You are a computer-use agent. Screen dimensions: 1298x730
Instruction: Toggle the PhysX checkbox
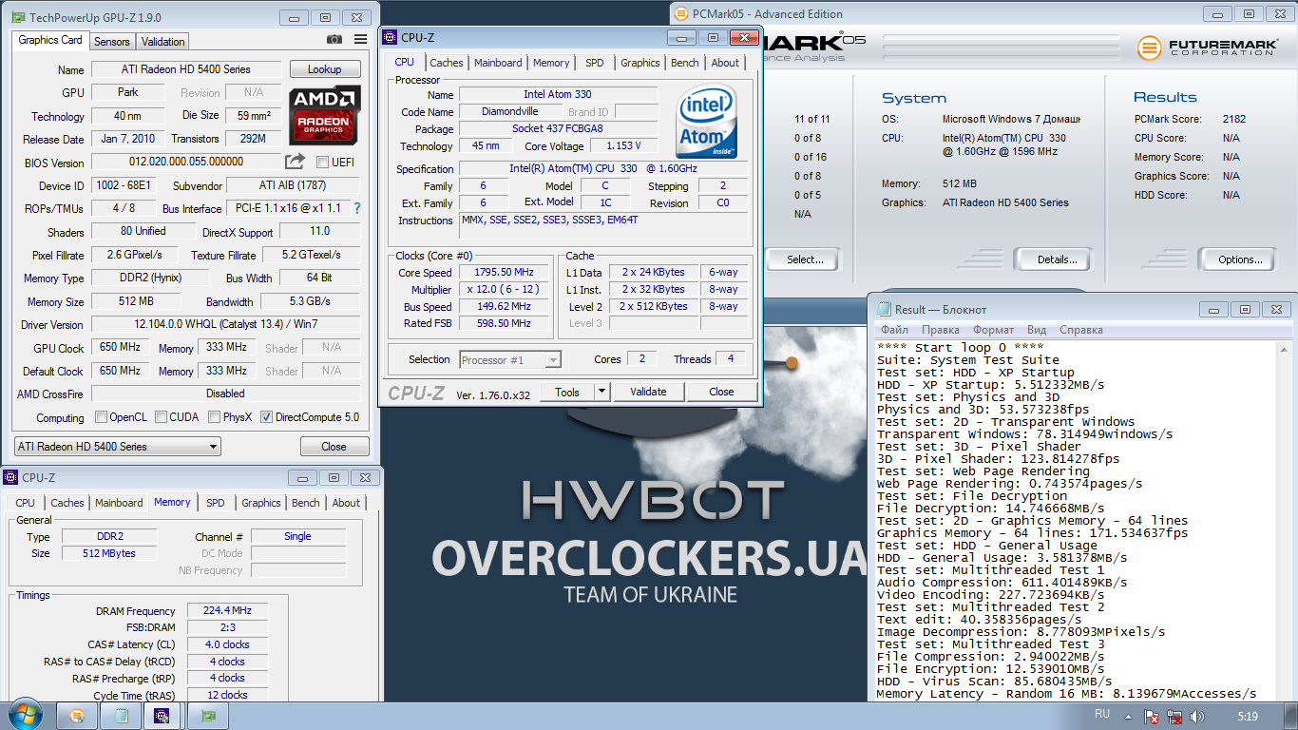pyautogui.click(x=215, y=416)
